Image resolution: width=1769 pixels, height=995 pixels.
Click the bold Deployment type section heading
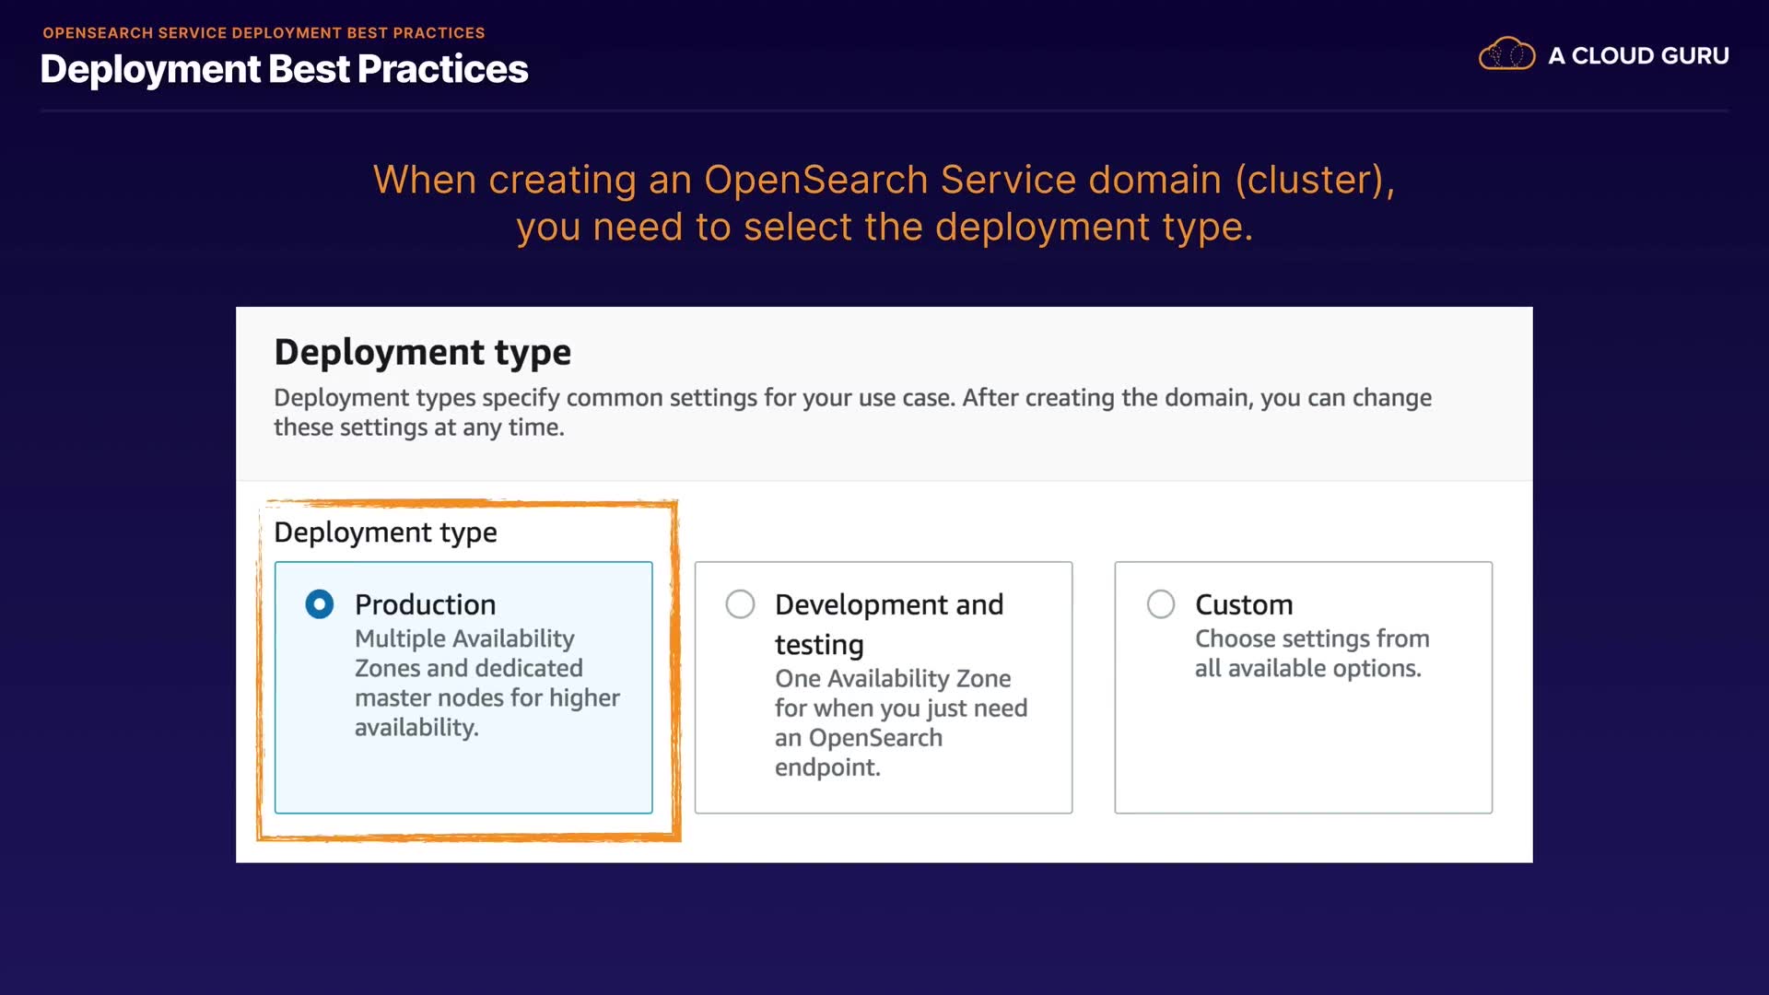422,352
